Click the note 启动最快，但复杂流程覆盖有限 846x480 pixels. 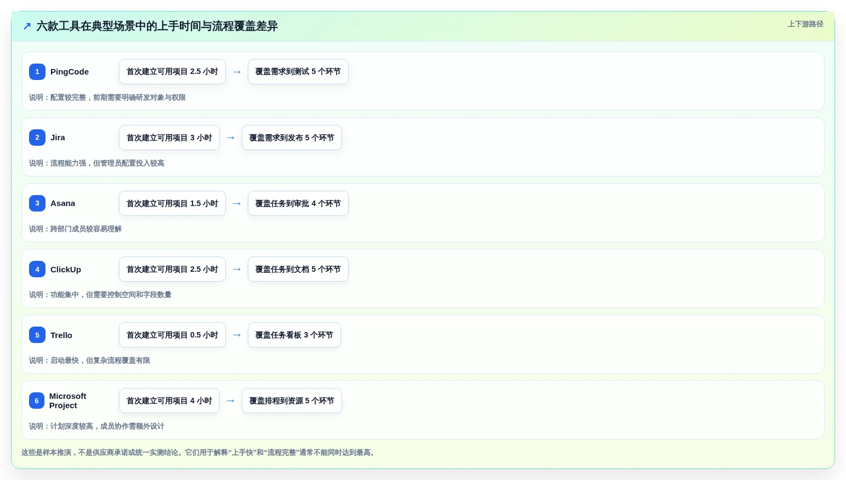point(100,361)
